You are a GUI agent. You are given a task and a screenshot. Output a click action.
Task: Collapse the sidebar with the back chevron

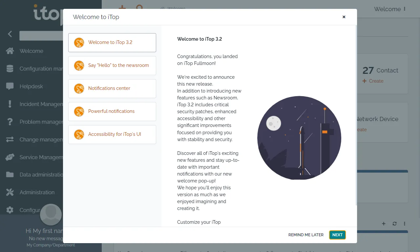point(10,34)
